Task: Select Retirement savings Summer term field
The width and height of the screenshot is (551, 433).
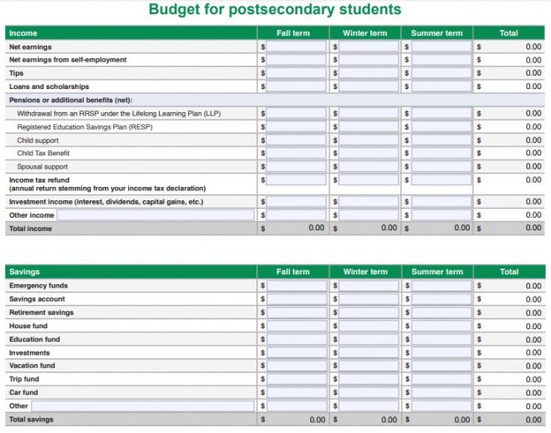Action: click(x=441, y=312)
